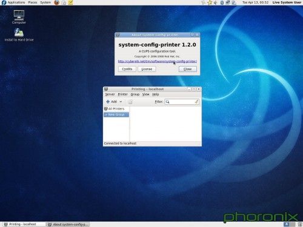Image resolution: width=303 pixels, height=227 pixels.
Task: Open the System menu in top panel
Action: click(x=45, y=2)
